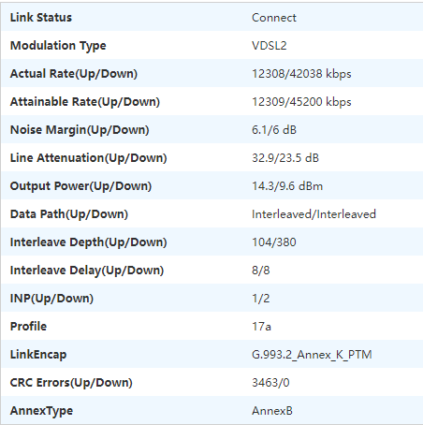
Task: Click the 12309/45200 kbps value
Action: pos(301,102)
